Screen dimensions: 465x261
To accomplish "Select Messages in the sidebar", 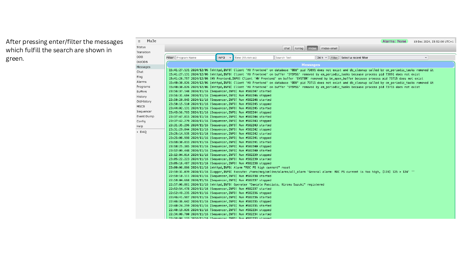I will click(x=150, y=67).
